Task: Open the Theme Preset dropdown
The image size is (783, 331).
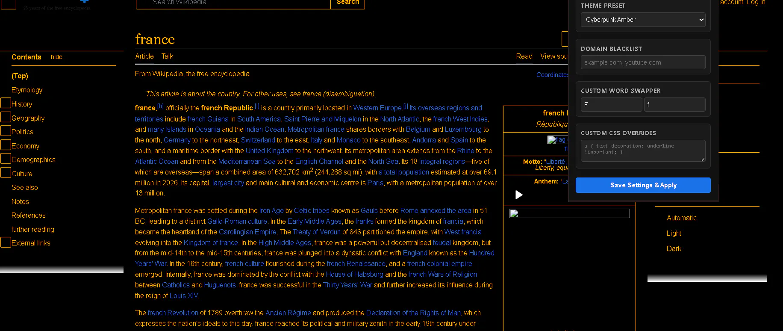Action: pos(643,20)
